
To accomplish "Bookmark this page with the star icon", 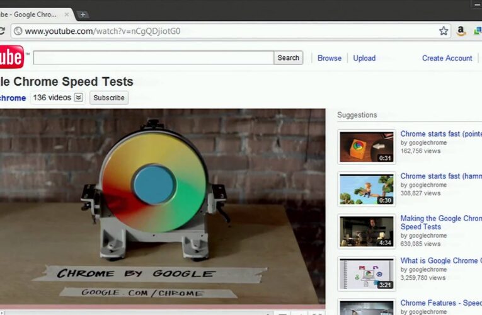I will tap(444, 31).
